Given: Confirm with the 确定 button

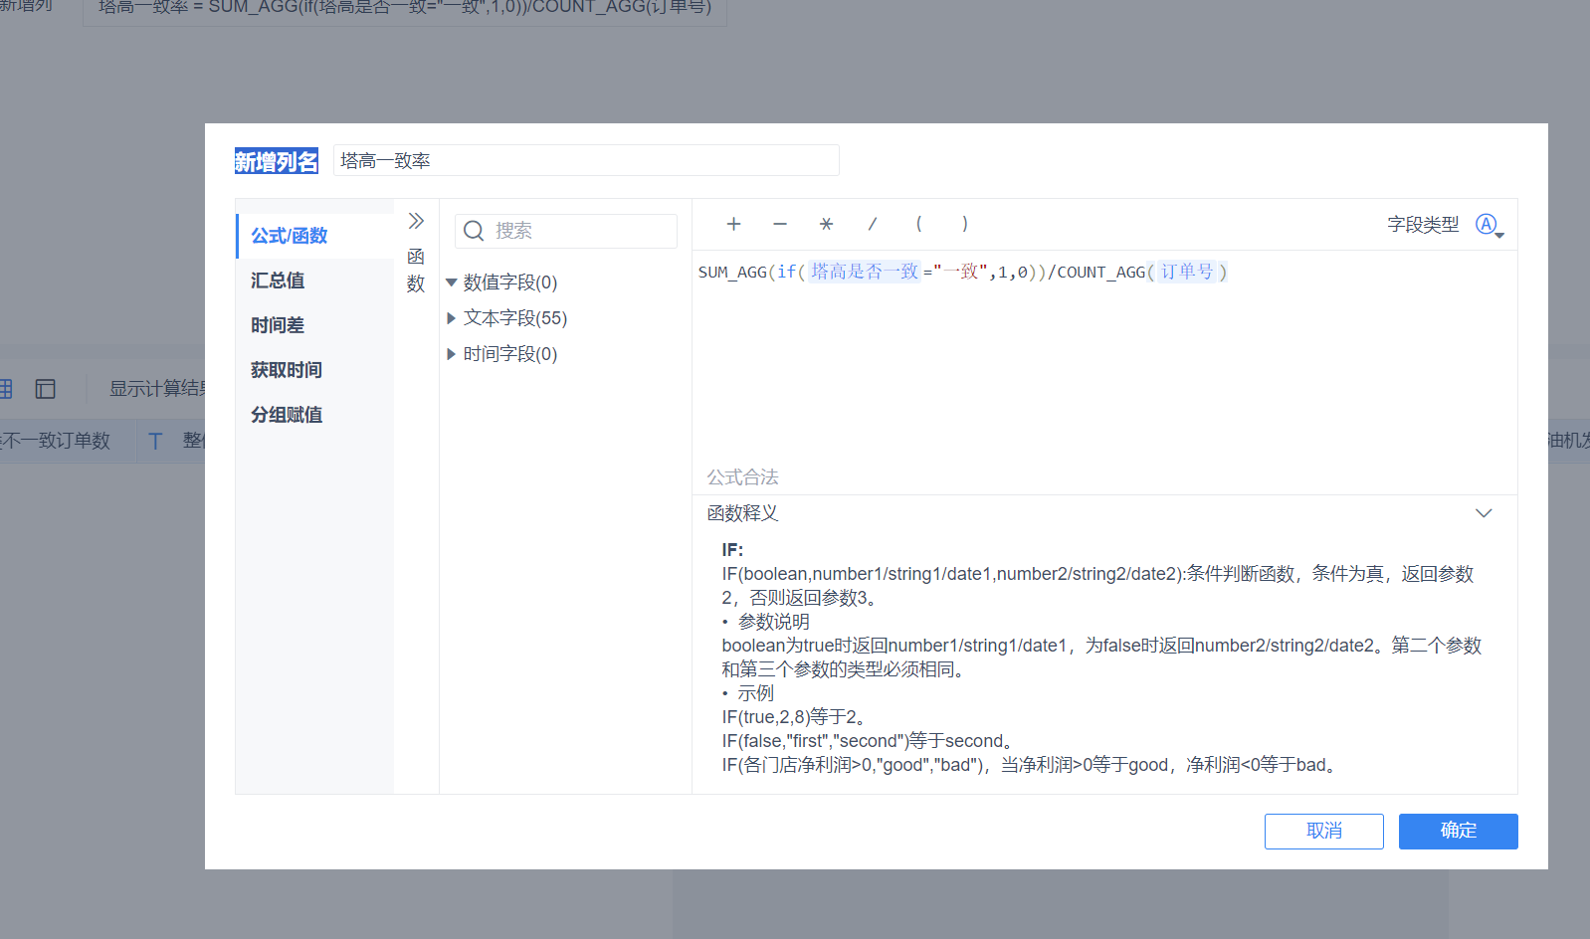Looking at the screenshot, I should pyautogui.click(x=1459, y=832).
